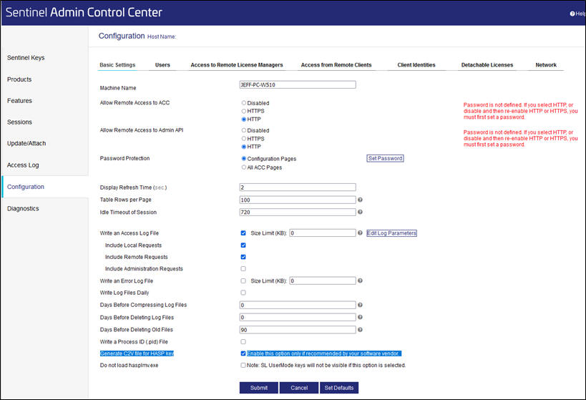Open Diagnostics page in sidebar

[23, 208]
